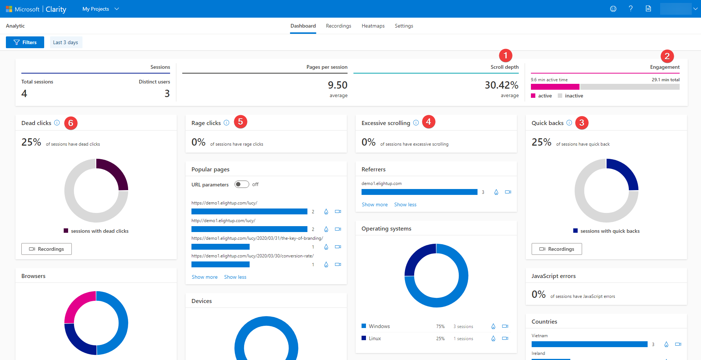This screenshot has width=701, height=360.
Task: Click the active time progress bar under Engagement
Action: pos(555,87)
